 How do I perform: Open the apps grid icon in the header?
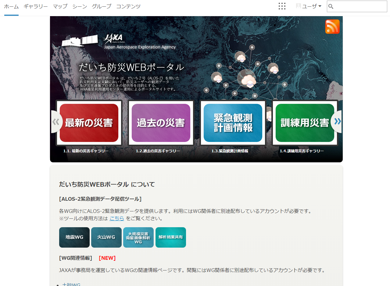(281, 6)
